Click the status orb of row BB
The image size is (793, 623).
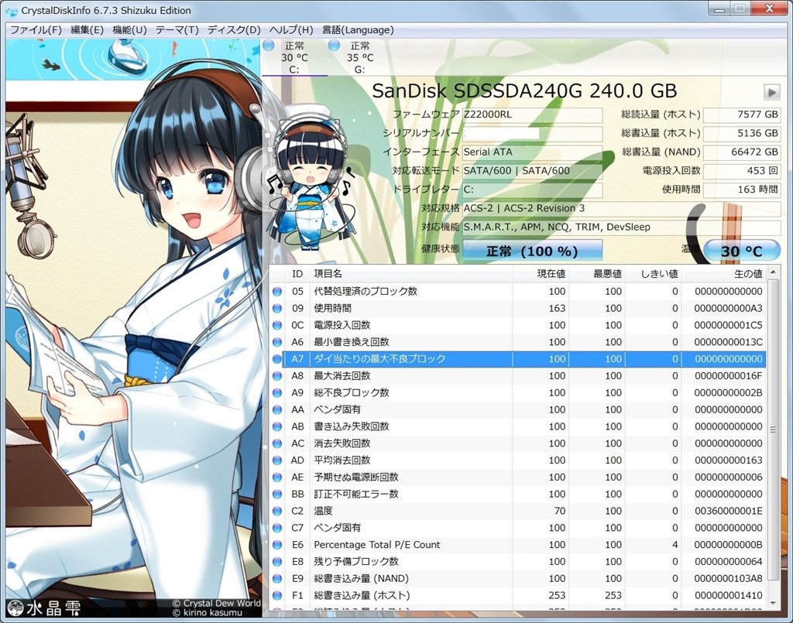click(277, 495)
